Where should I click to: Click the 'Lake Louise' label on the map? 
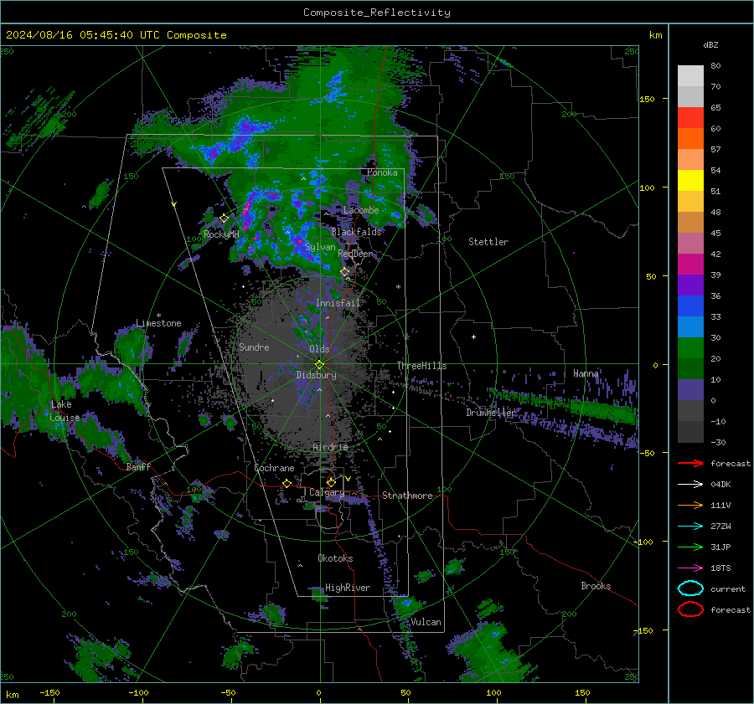65,411
